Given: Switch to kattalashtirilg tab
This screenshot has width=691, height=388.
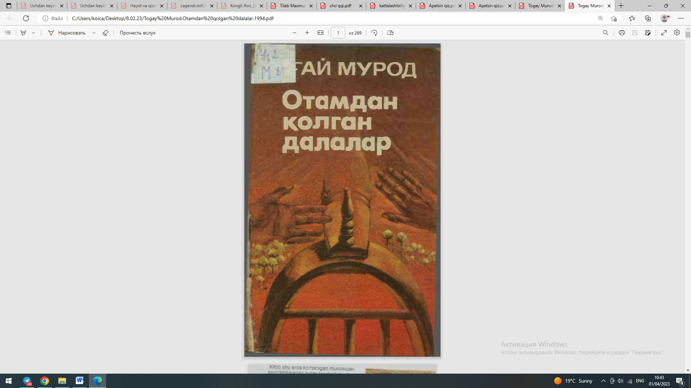Looking at the screenshot, I should click(392, 6).
